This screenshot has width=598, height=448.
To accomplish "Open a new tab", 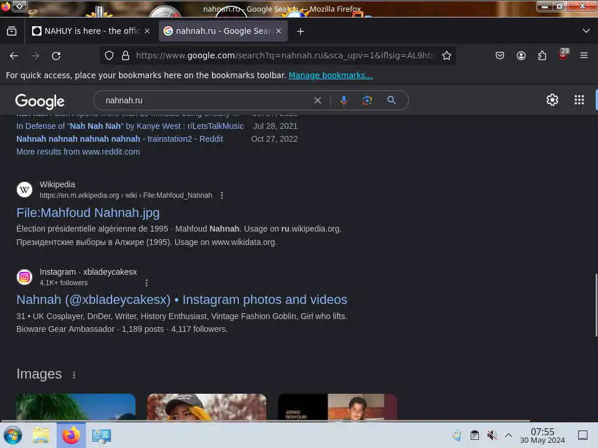I will [301, 32].
